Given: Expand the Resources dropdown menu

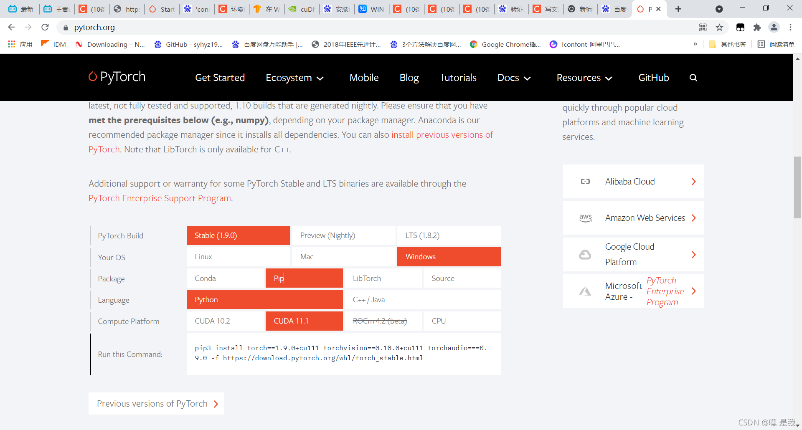Looking at the screenshot, I should point(584,78).
